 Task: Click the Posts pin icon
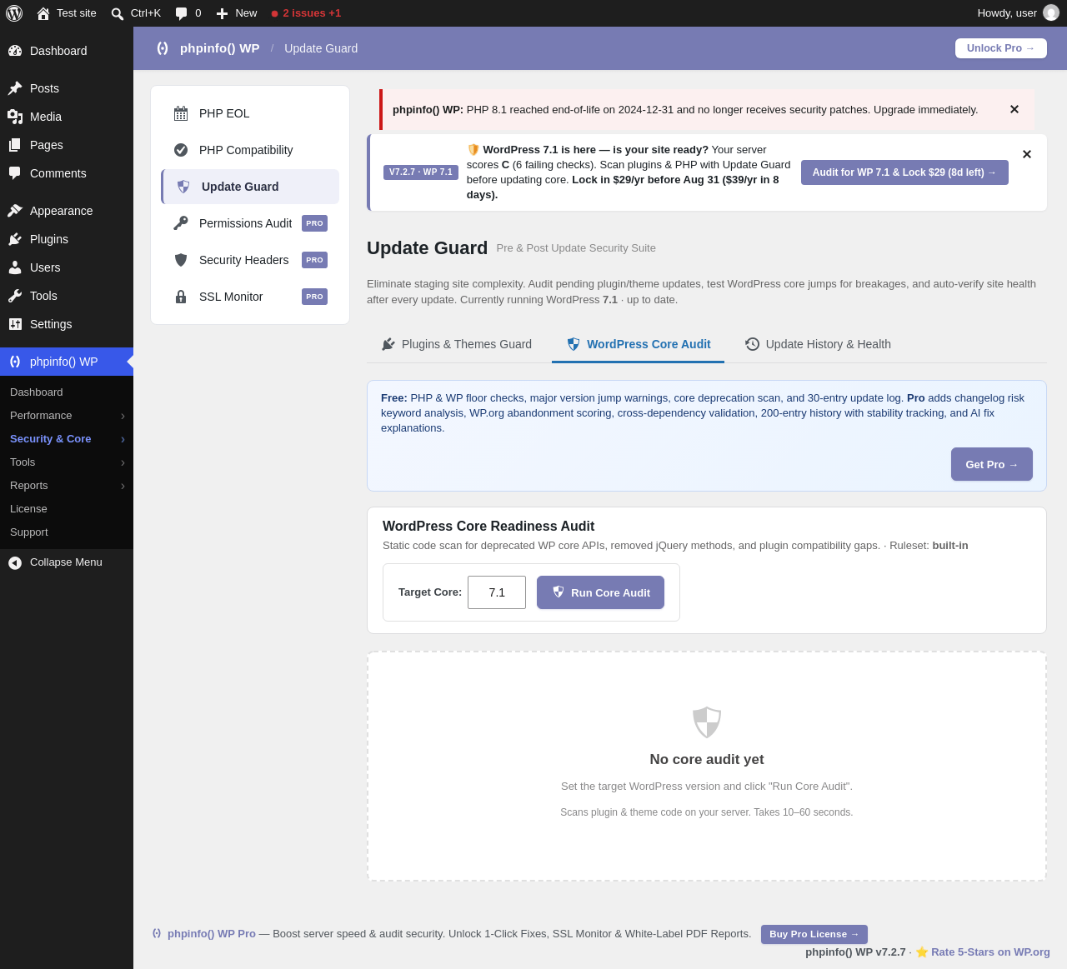click(15, 88)
